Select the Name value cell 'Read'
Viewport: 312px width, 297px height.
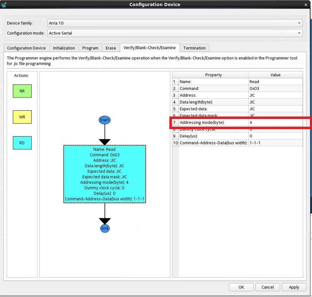[275, 82]
